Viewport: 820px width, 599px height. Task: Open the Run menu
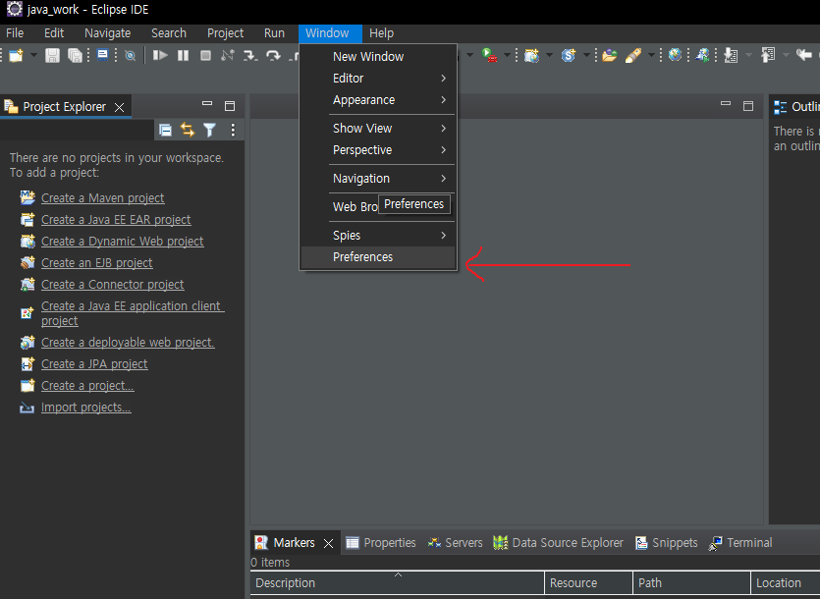point(274,33)
